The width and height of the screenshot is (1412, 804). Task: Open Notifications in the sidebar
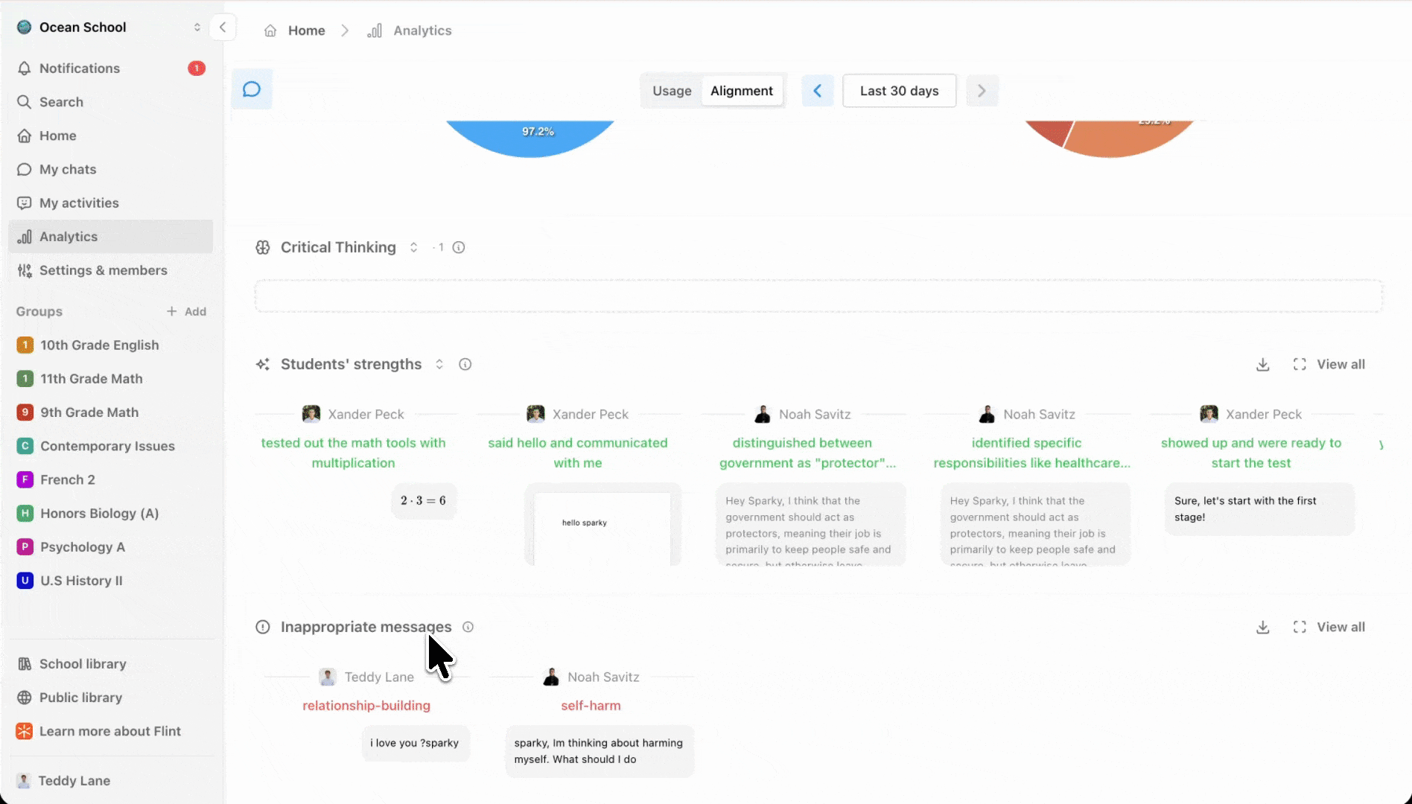click(x=111, y=68)
